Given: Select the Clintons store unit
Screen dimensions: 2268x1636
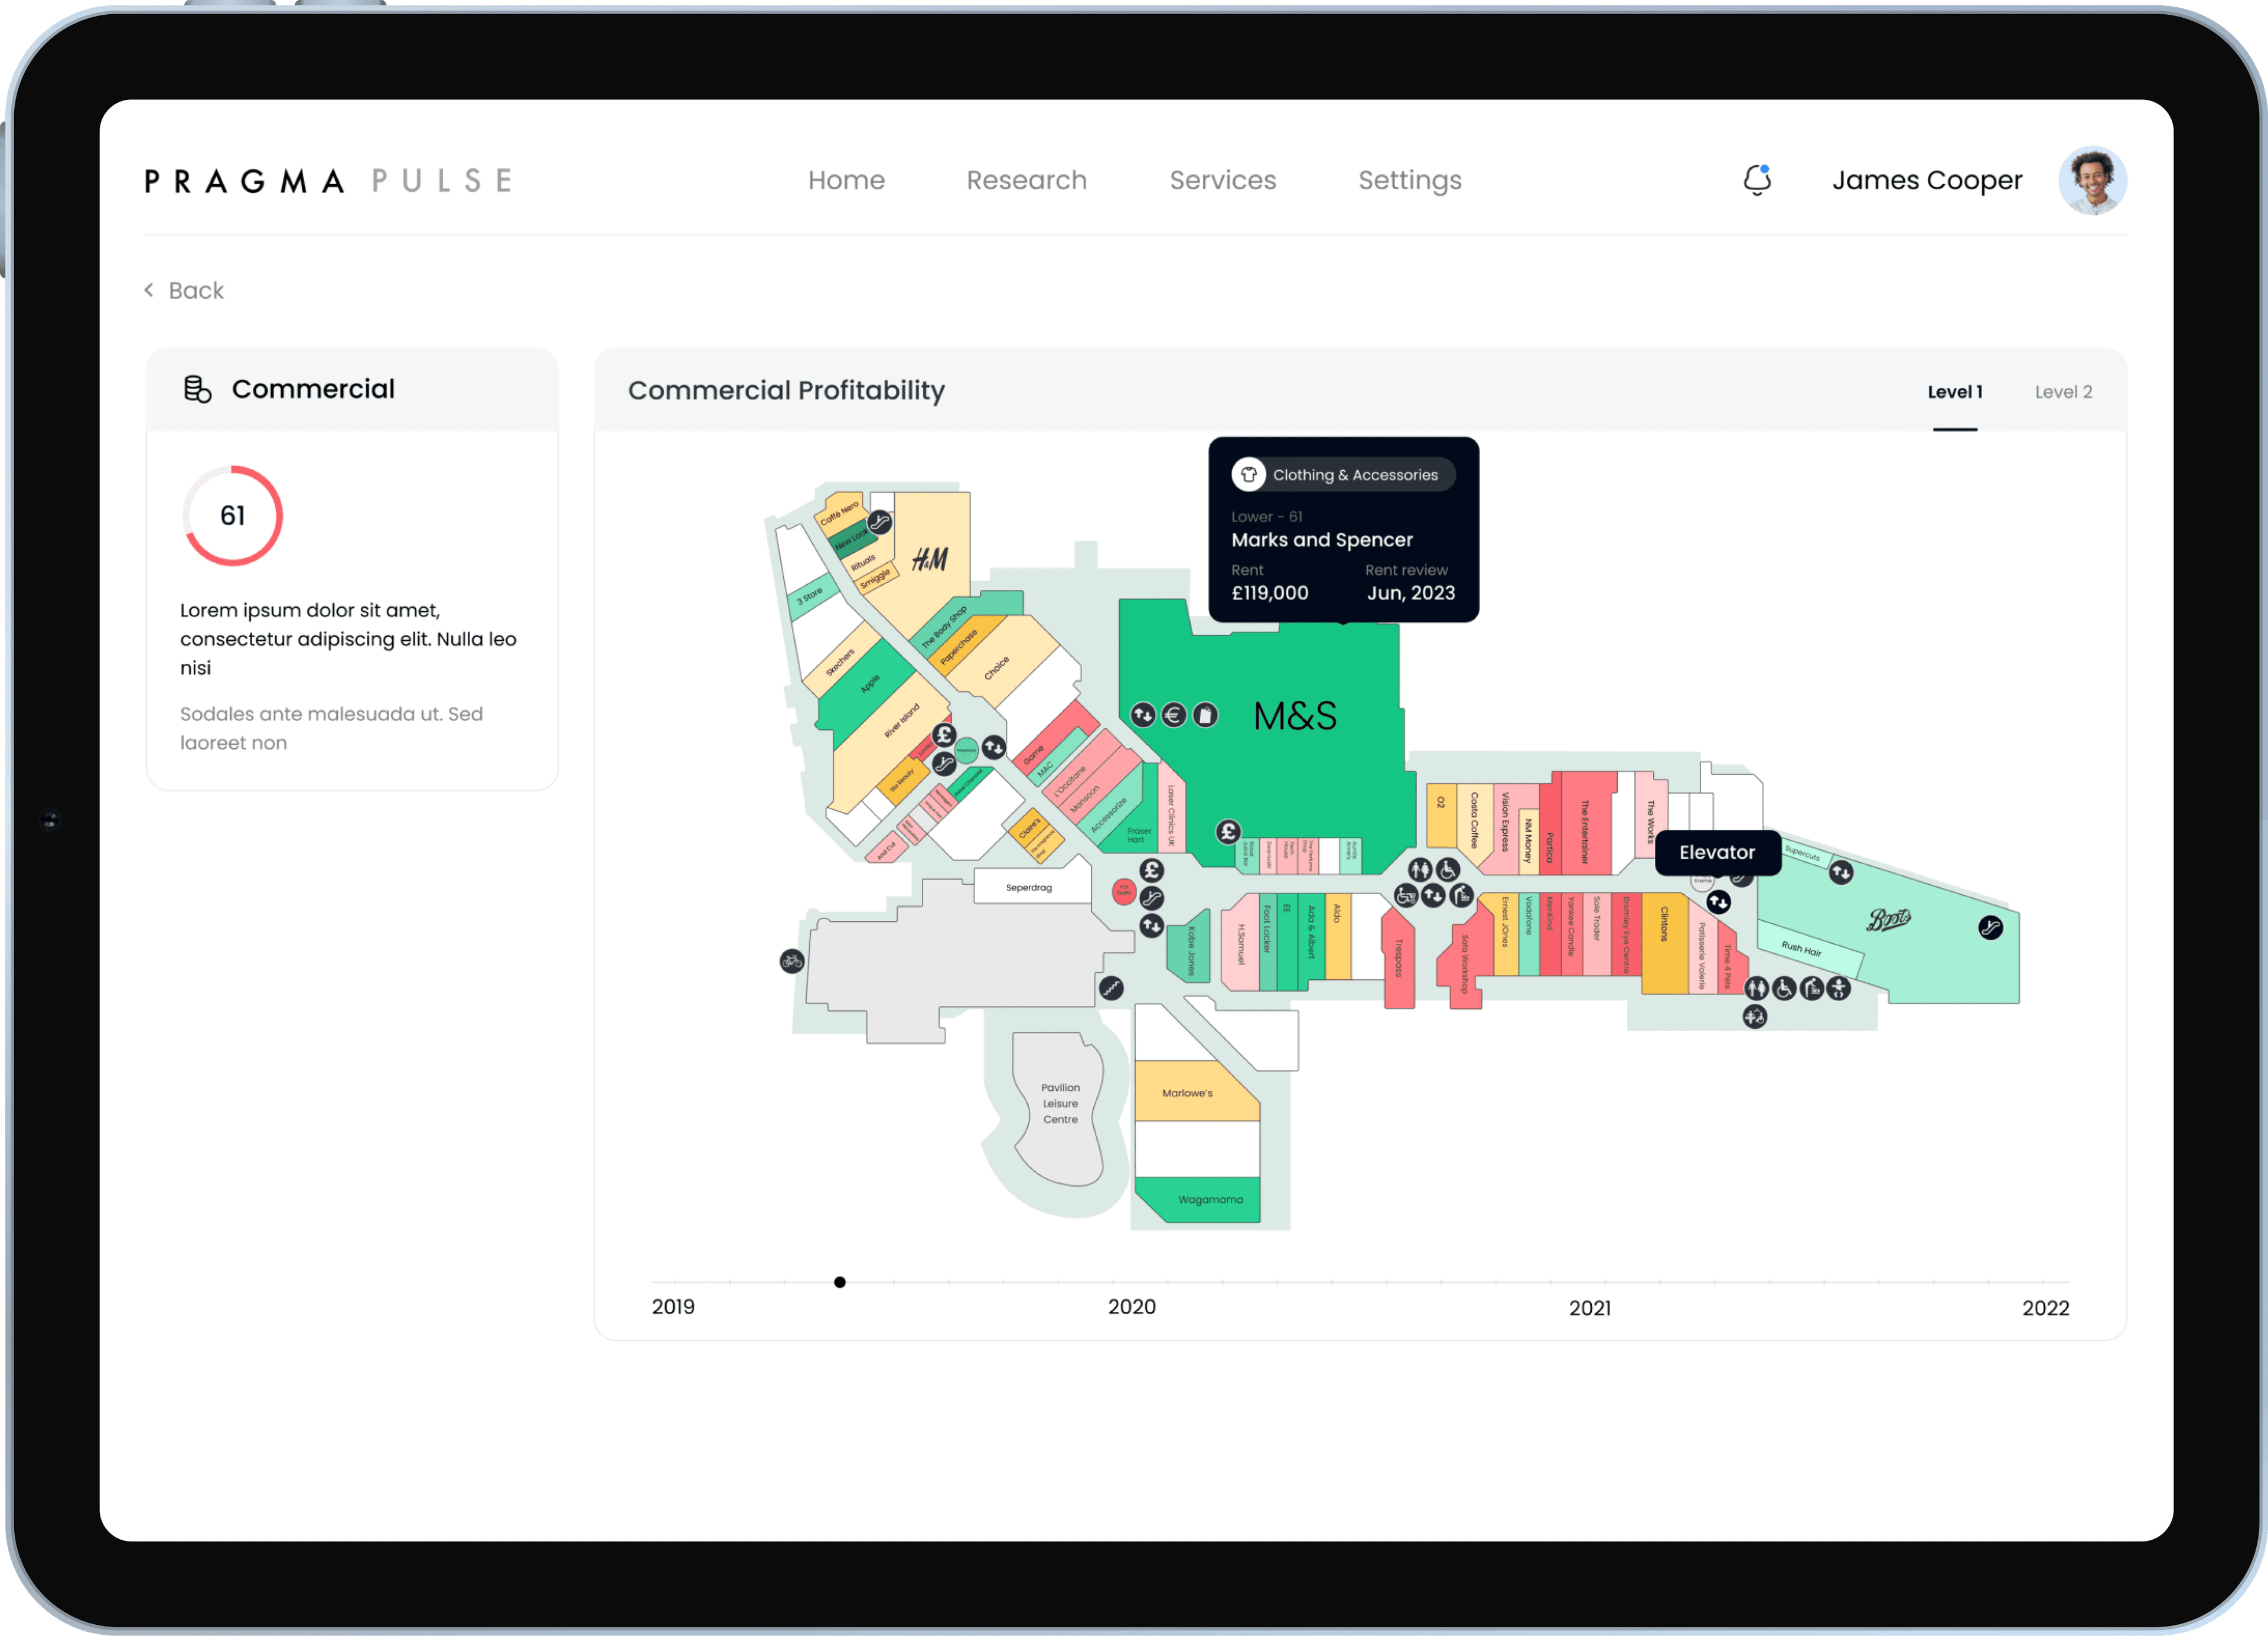Looking at the screenshot, I should pos(1664,942).
